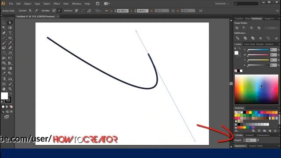Select the Hand tool

(x=4, y=89)
